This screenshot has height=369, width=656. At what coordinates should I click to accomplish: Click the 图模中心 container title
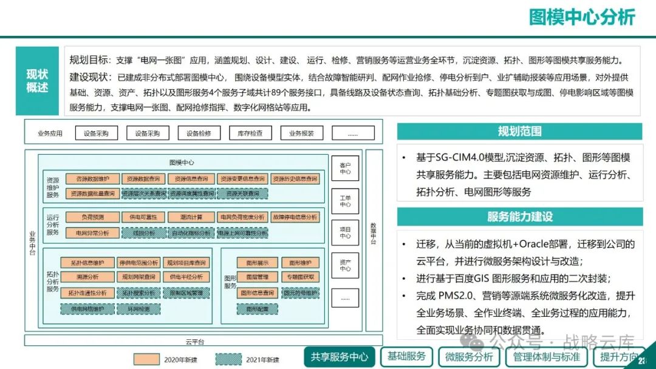182,162
